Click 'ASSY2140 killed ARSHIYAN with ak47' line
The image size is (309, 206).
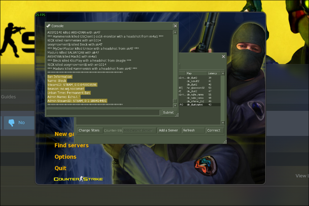coord(74,33)
